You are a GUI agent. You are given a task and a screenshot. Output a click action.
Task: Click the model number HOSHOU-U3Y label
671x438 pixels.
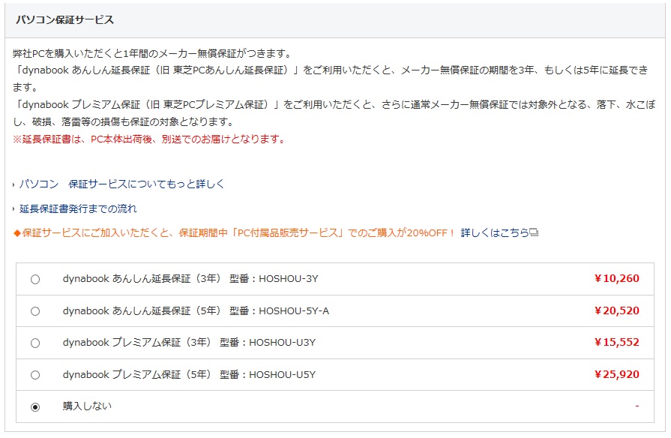pos(283,343)
